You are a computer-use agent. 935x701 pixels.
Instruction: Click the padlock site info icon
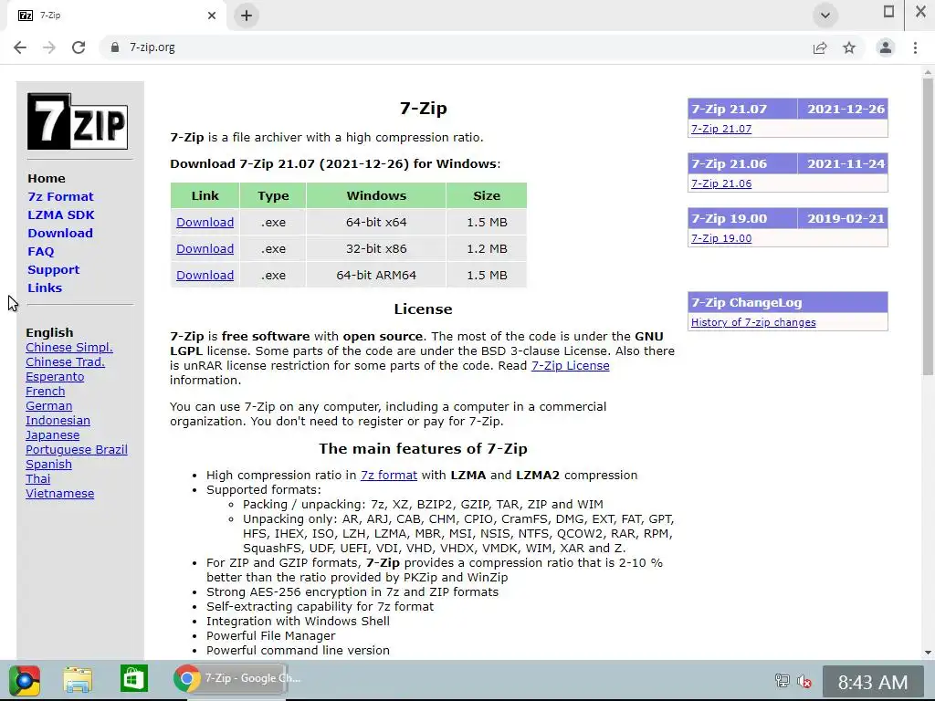[115, 47]
